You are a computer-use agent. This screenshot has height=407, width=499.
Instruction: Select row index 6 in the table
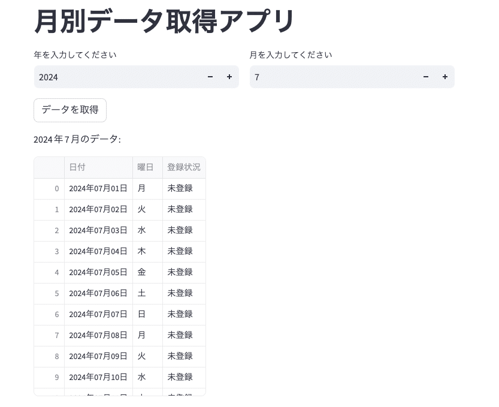tap(49, 315)
